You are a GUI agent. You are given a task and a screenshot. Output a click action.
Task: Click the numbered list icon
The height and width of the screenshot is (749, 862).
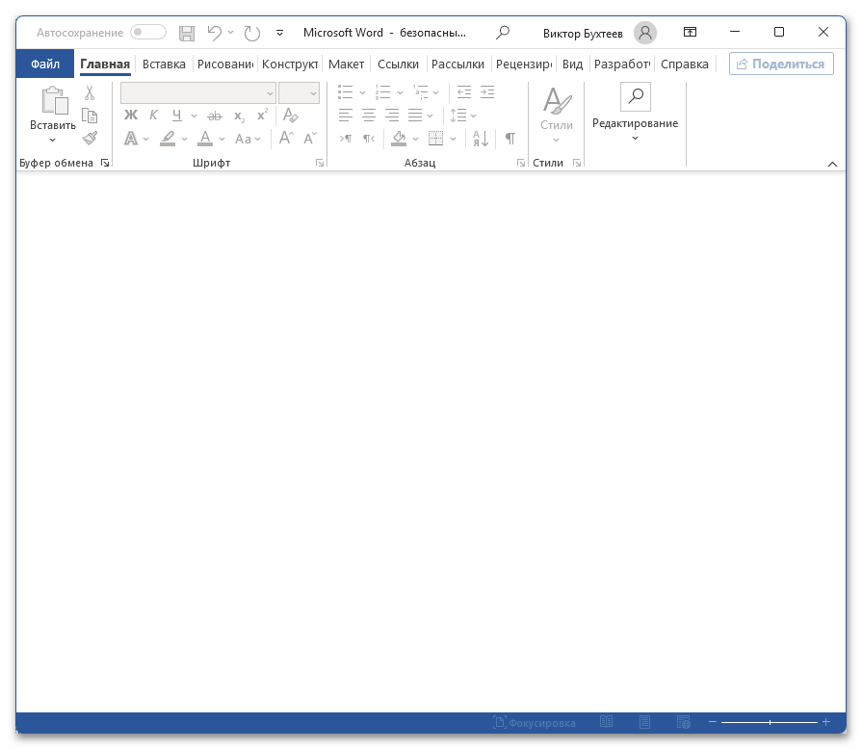[x=381, y=92]
